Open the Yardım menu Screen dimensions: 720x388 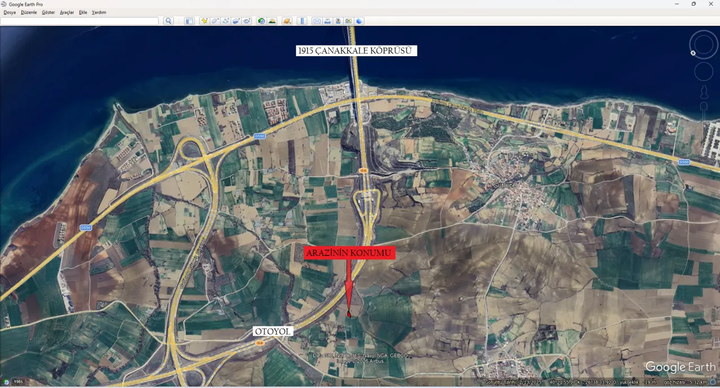pyautogui.click(x=99, y=12)
